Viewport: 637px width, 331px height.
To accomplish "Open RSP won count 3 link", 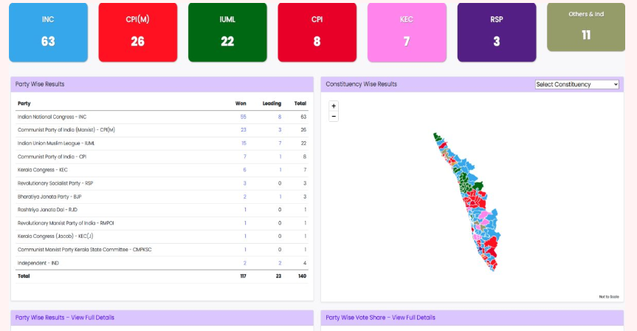I will pos(244,183).
